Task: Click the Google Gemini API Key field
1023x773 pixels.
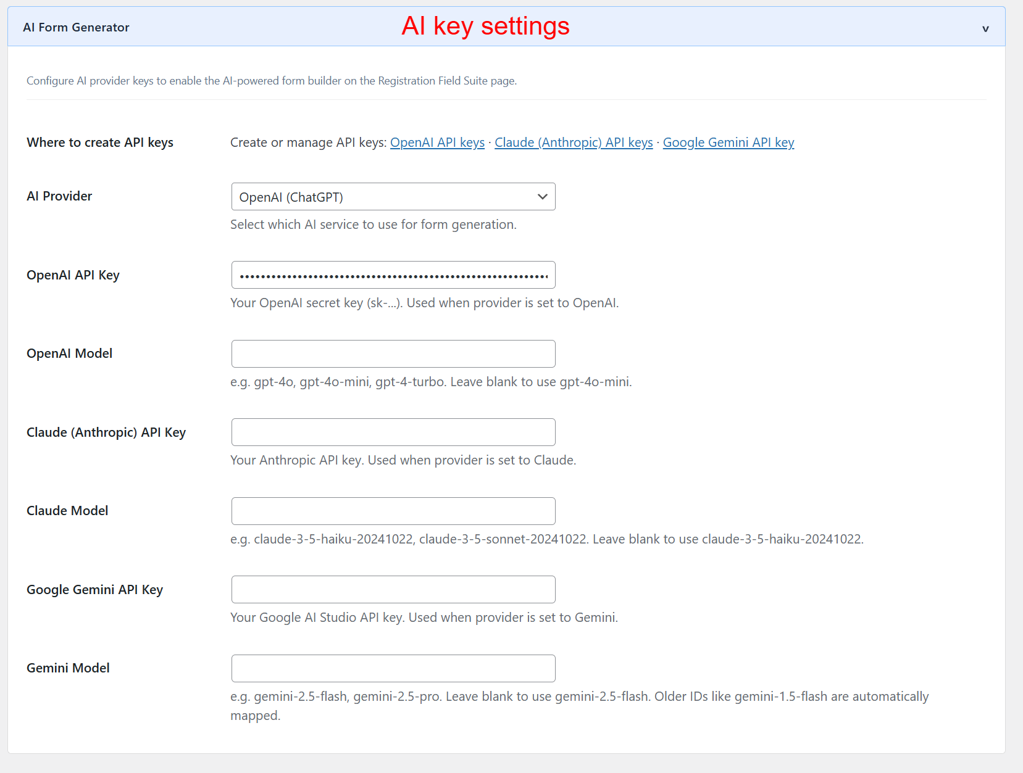Action: click(393, 589)
